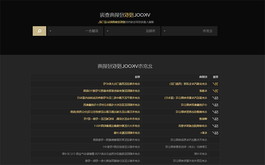Viewport: 265px width, 165px height.
Task: Select dealer 北京顺通佳达商贸有限公司
Action: [191, 112]
